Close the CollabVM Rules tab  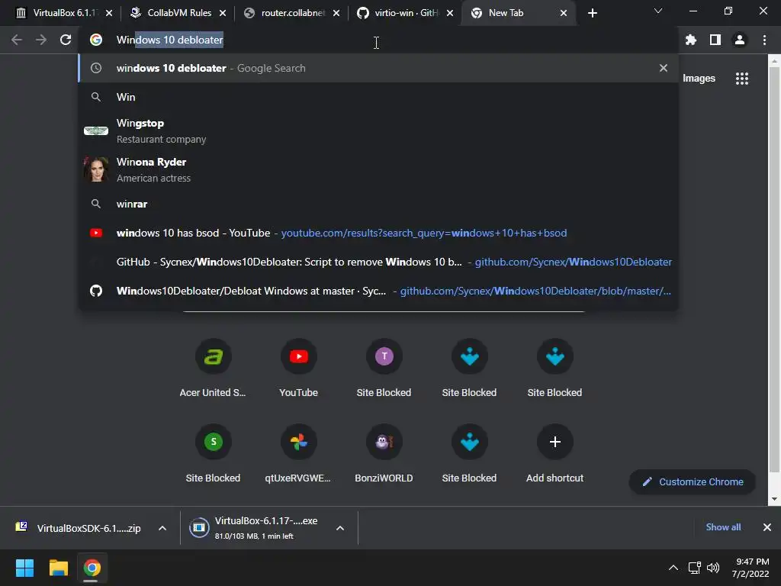coord(223,13)
